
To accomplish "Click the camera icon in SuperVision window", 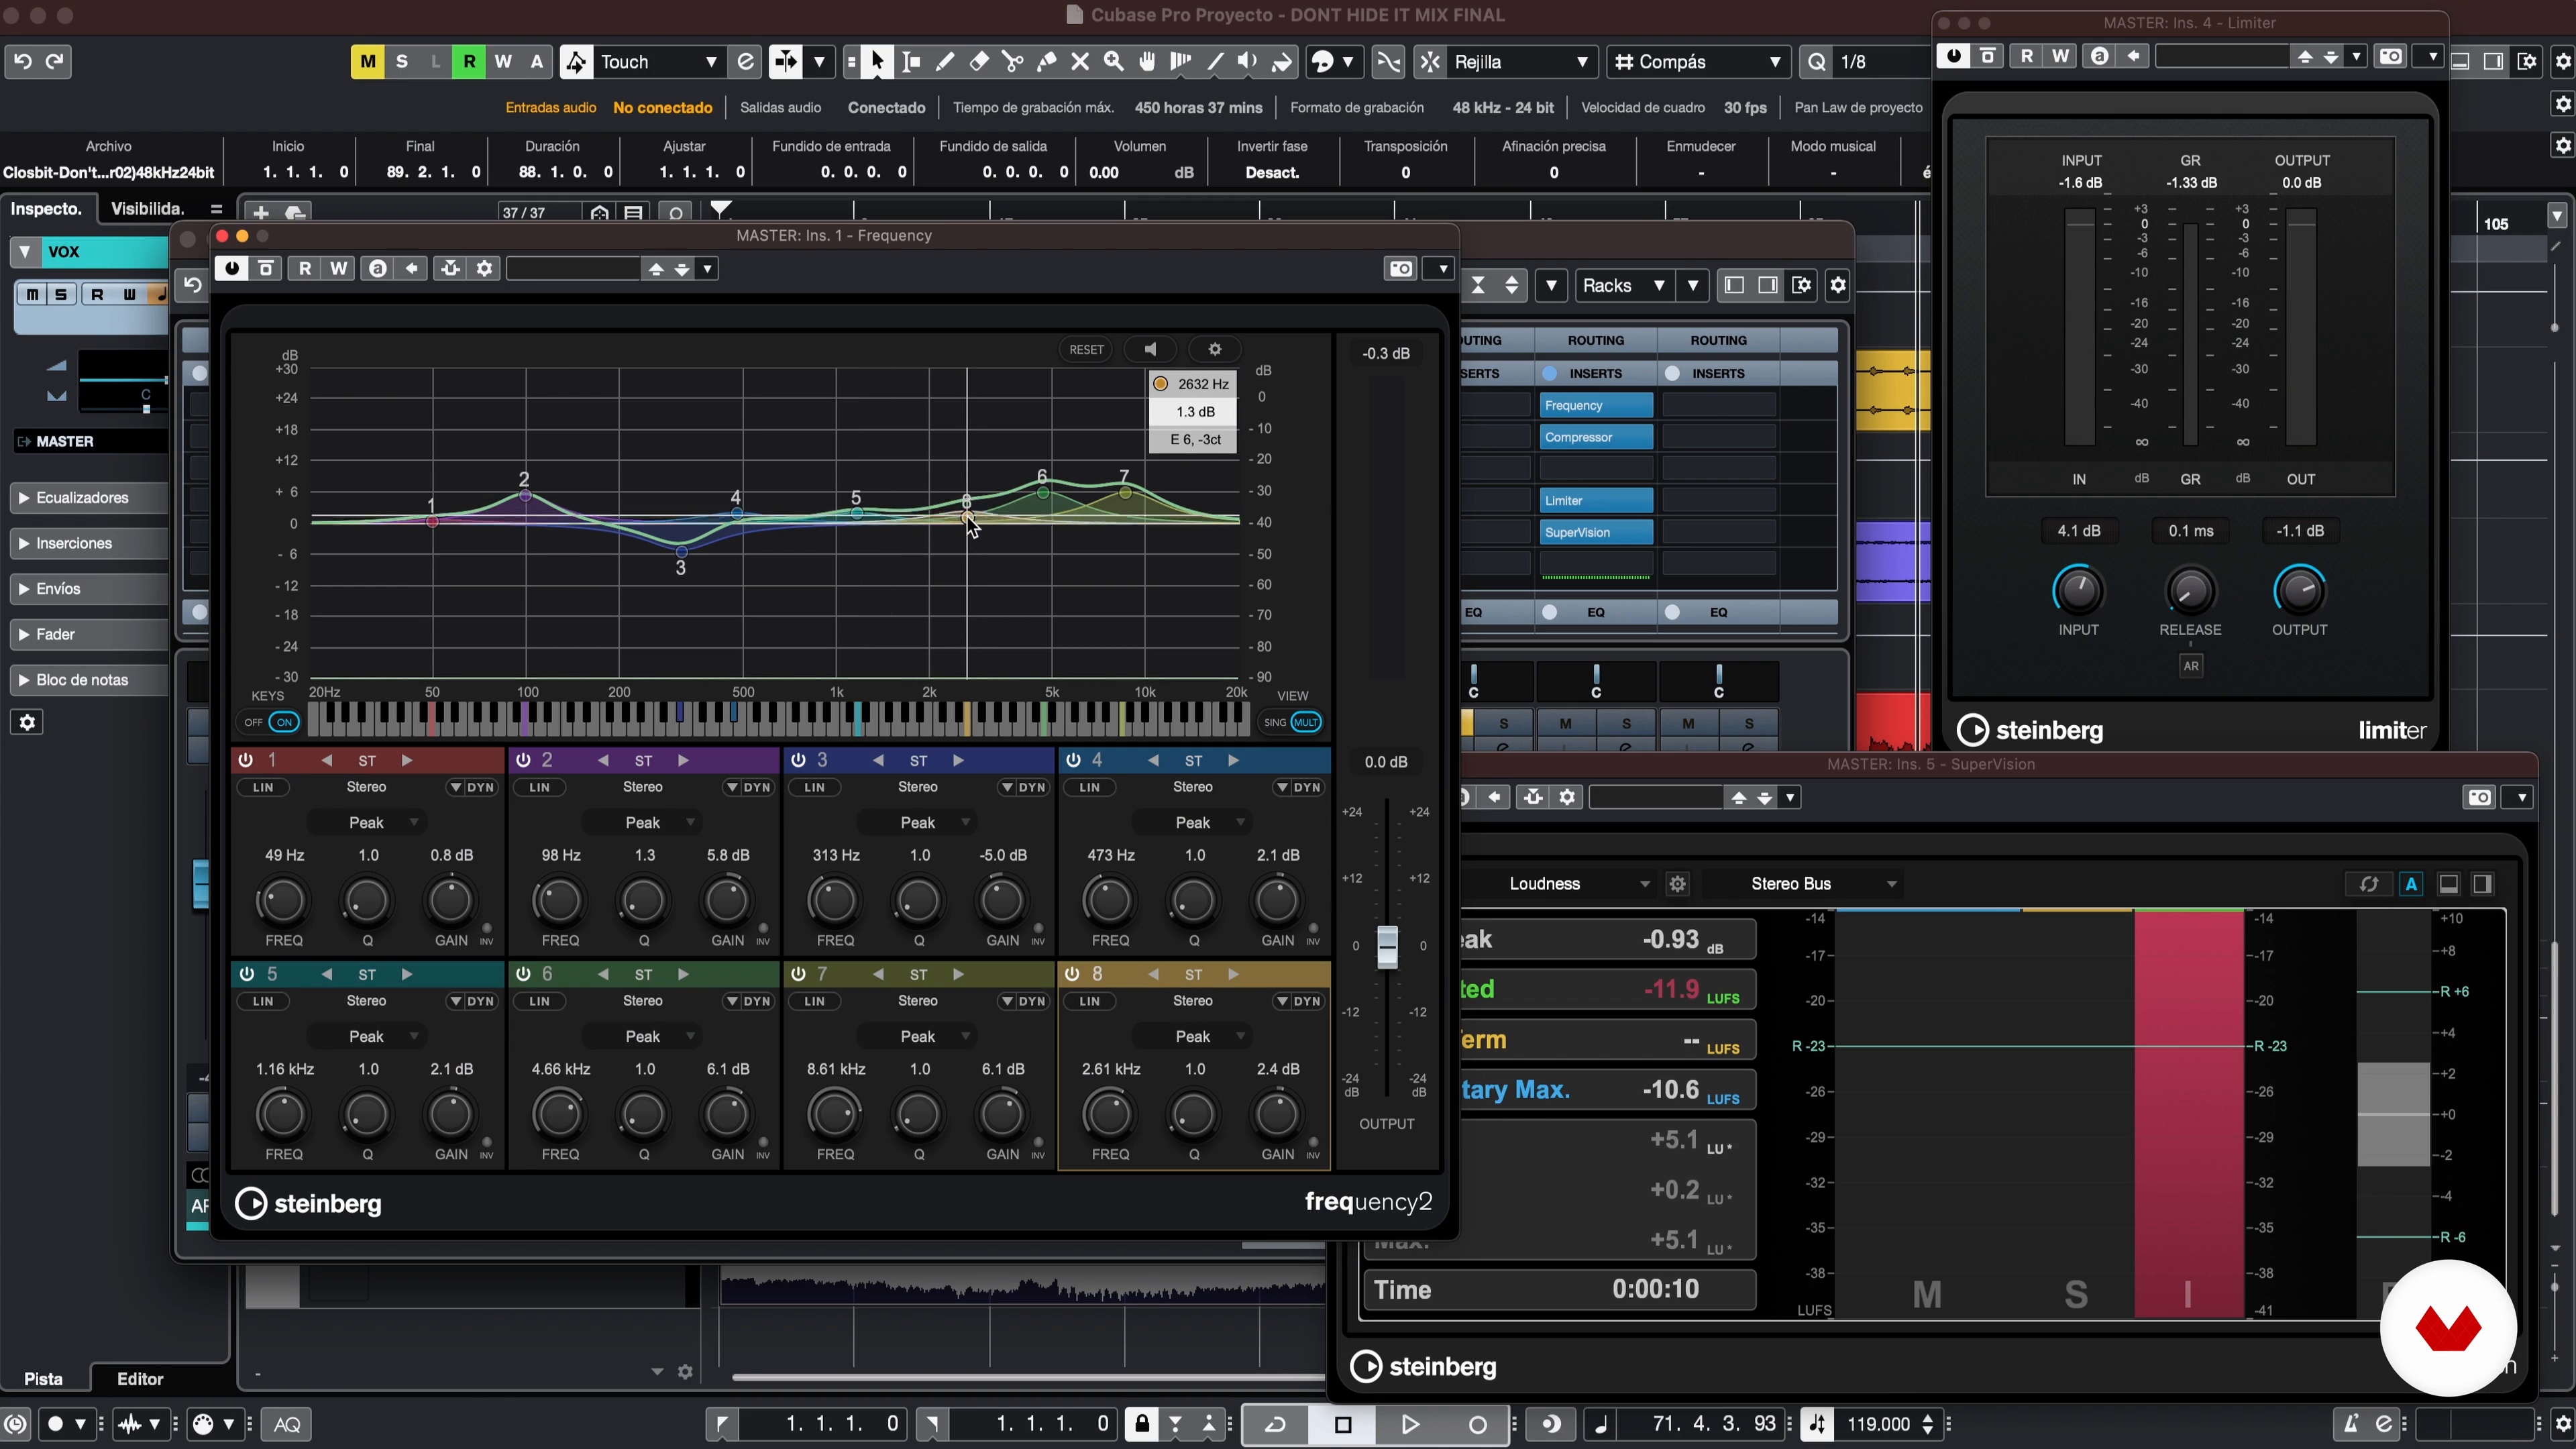I will 2480,797.
